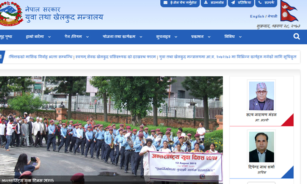Click the name सत्य नारायण मंडल
This screenshot has width=307, height=184.
(262, 115)
